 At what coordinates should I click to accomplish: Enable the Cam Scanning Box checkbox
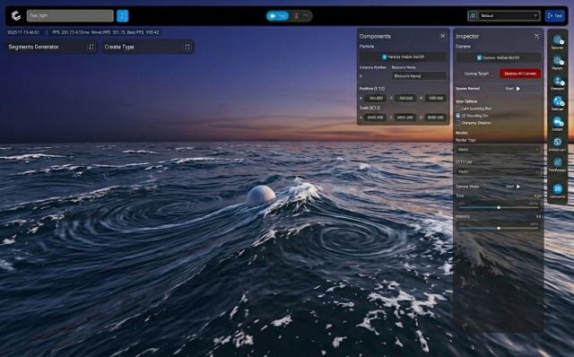(458, 109)
